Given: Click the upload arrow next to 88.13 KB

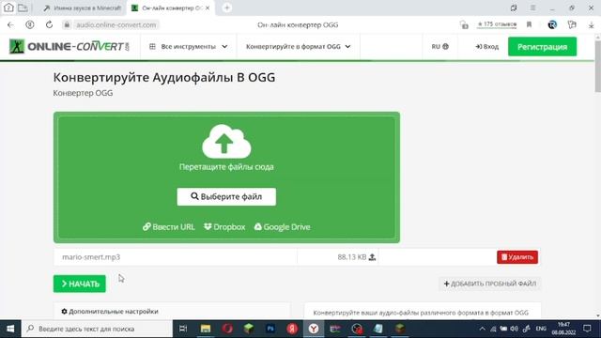Looking at the screenshot, I should pos(372,257).
